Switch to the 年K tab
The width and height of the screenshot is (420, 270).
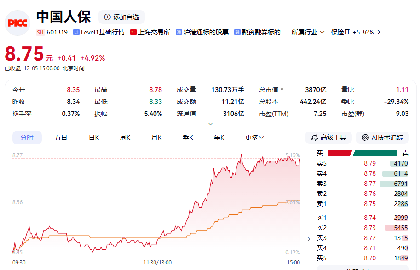[219, 138]
